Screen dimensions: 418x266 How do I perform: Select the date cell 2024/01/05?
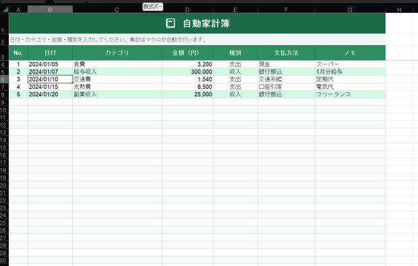(50, 64)
